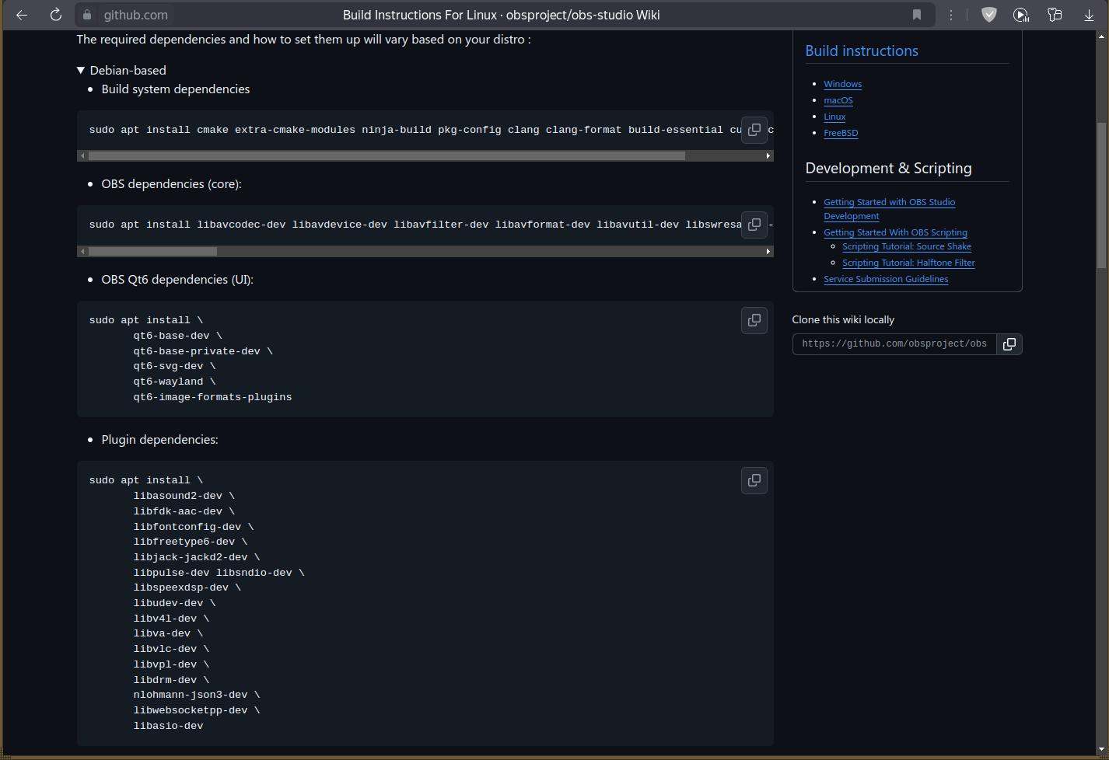
Task: Copy the Plugin dependencies code block
Action: [x=754, y=480]
